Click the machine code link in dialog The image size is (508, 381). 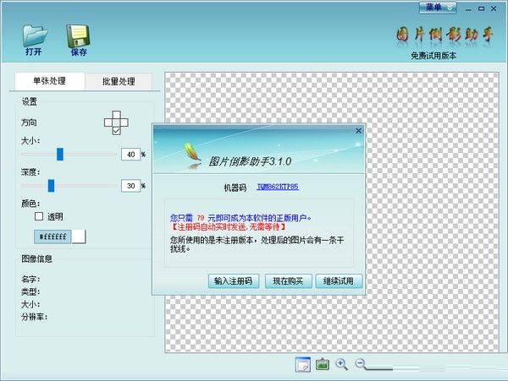[x=278, y=187]
